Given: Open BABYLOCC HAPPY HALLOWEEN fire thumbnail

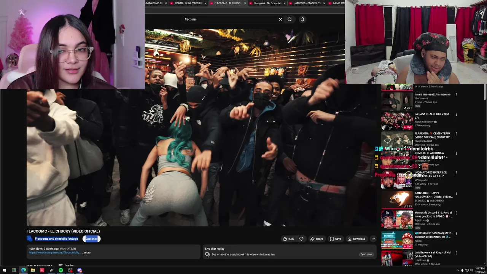Looking at the screenshot, I should 397,200.
